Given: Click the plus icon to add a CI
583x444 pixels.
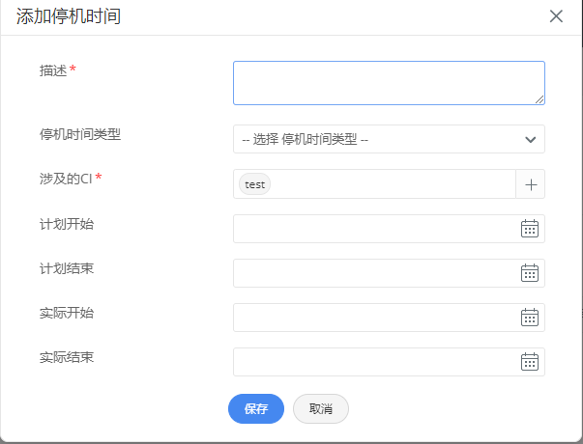Looking at the screenshot, I should tap(530, 184).
